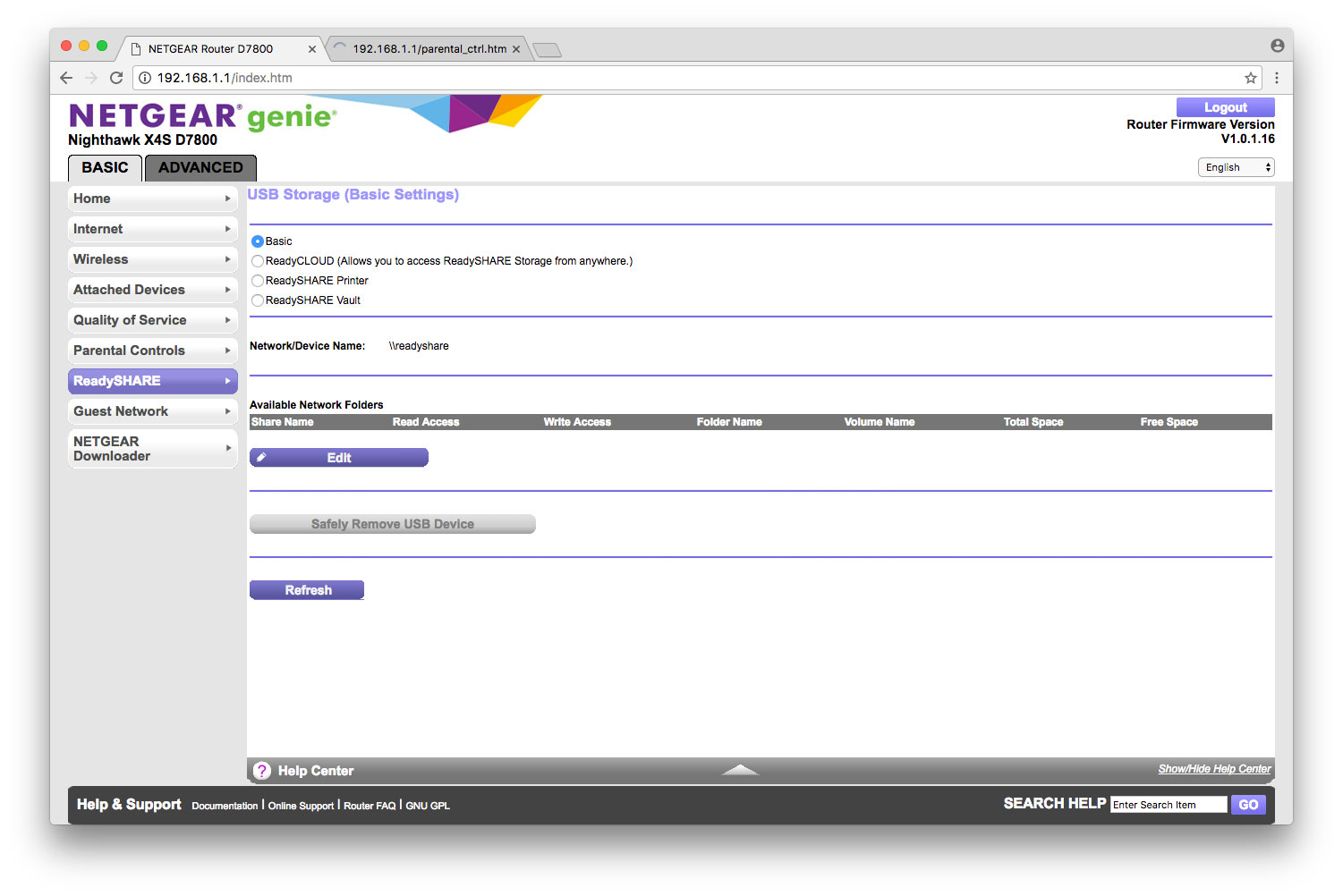
Task: Open the Documentation link
Action: click(225, 806)
